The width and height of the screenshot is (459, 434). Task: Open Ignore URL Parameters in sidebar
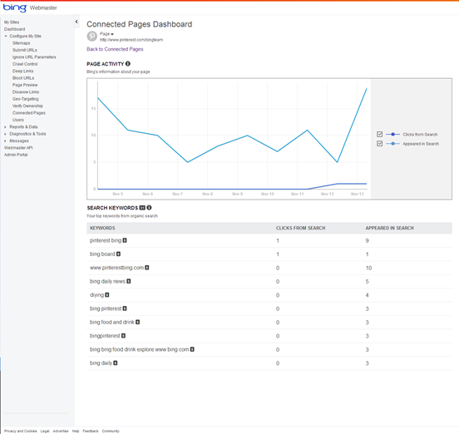[x=34, y=57]
